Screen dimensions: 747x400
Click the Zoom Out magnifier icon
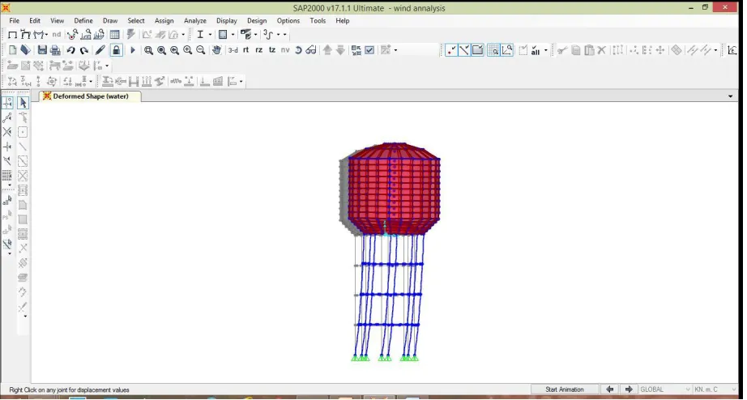tap(201, 50)
